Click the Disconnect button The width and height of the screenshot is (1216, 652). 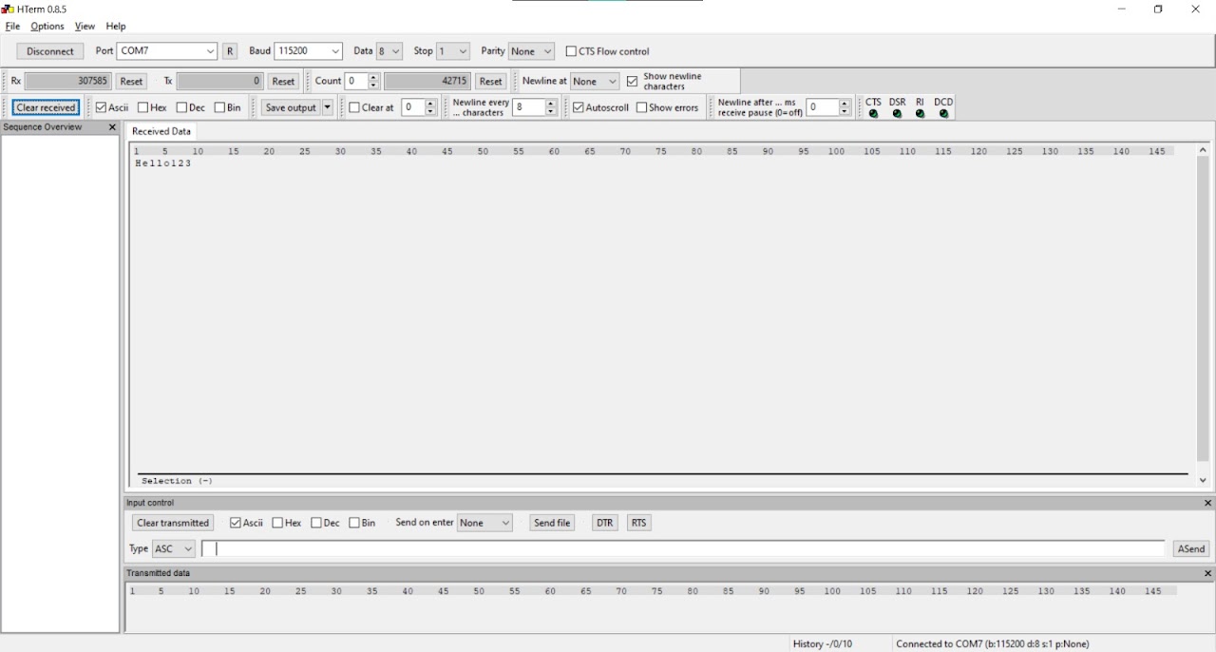pos(50,51)
